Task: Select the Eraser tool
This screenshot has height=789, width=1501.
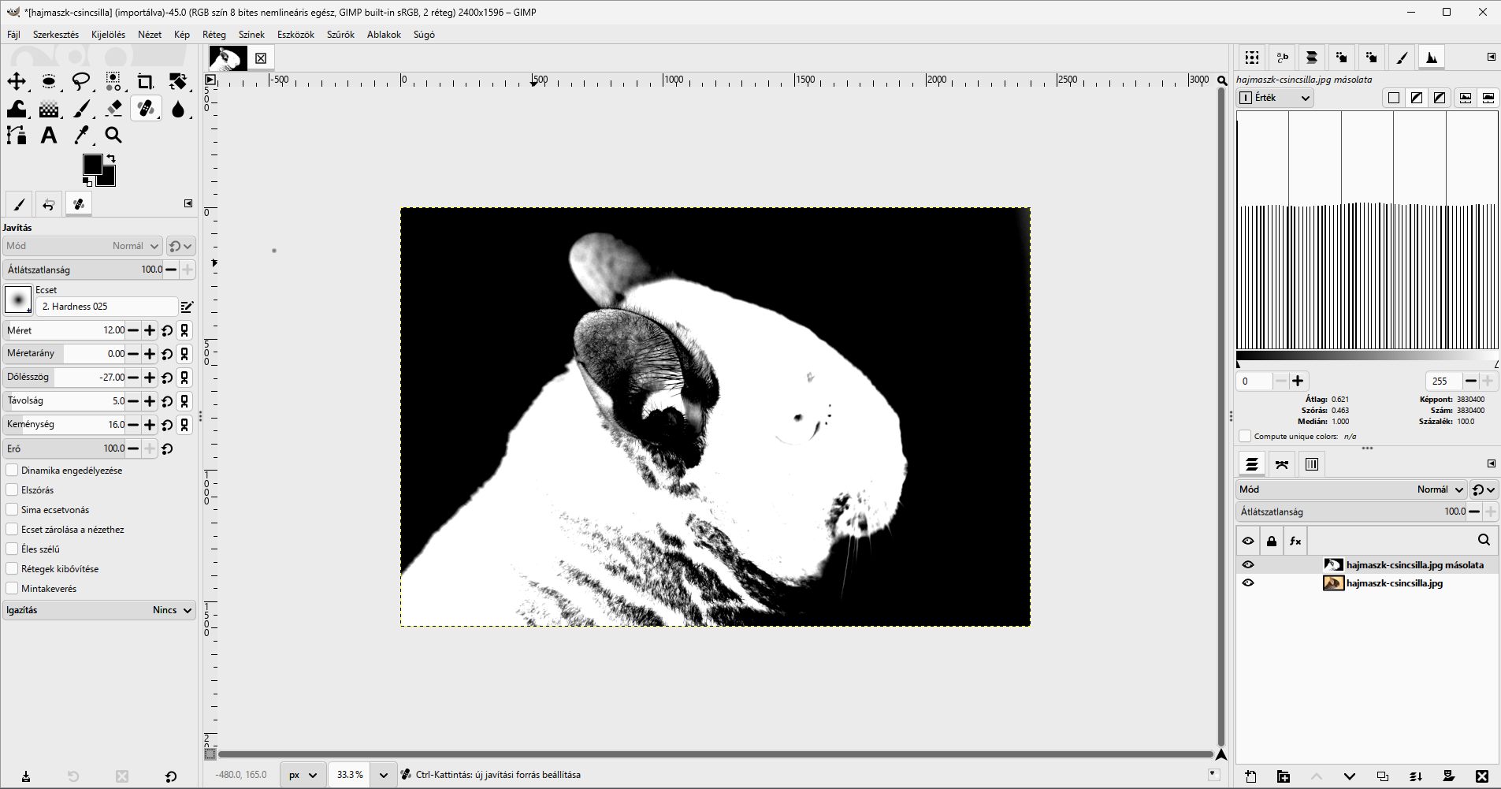Action: tap(113, 108)
